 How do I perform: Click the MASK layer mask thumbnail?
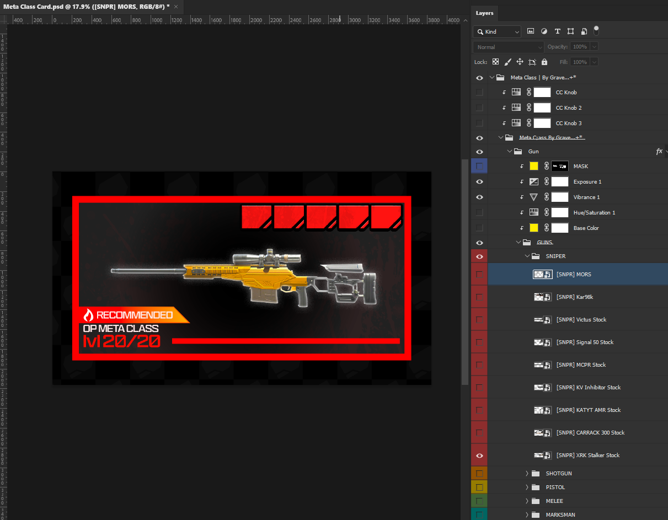click(560, 166)
